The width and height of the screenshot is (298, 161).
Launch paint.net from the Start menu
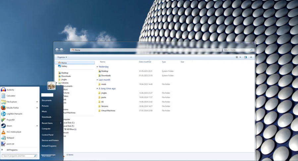[x=20, y=144]
